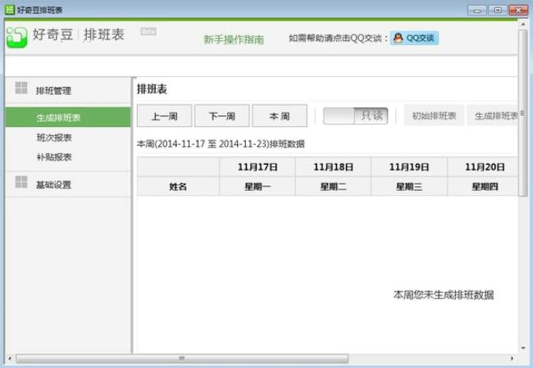Screen dimensions: 533x368
Task: Go to previous week with 上一周
Action: [165, 116]
